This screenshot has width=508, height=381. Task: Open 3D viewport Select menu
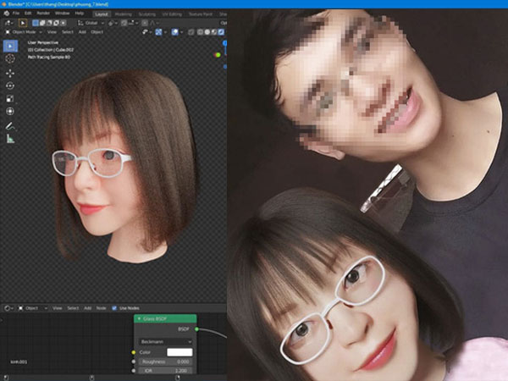[x=68, y=32]
